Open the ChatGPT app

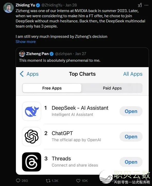(131, 137)
